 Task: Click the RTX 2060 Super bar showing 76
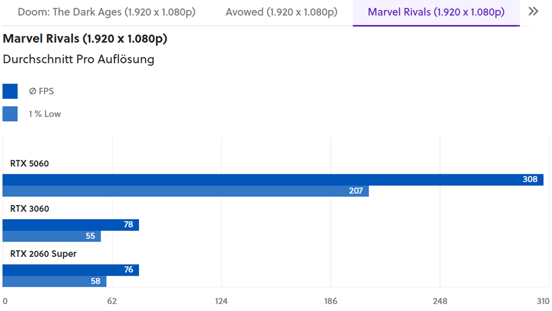[x=71, y=270]
